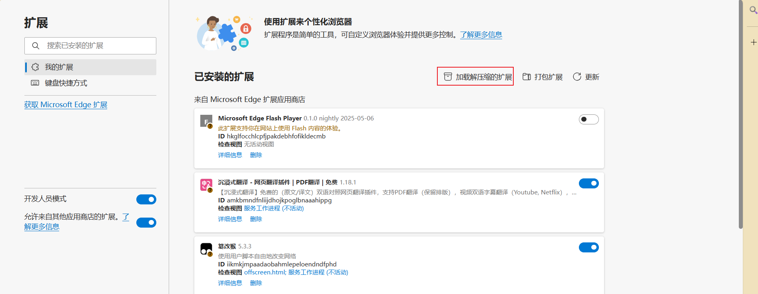Click the Immersive Translate extension icon

[x=206, y=185]
